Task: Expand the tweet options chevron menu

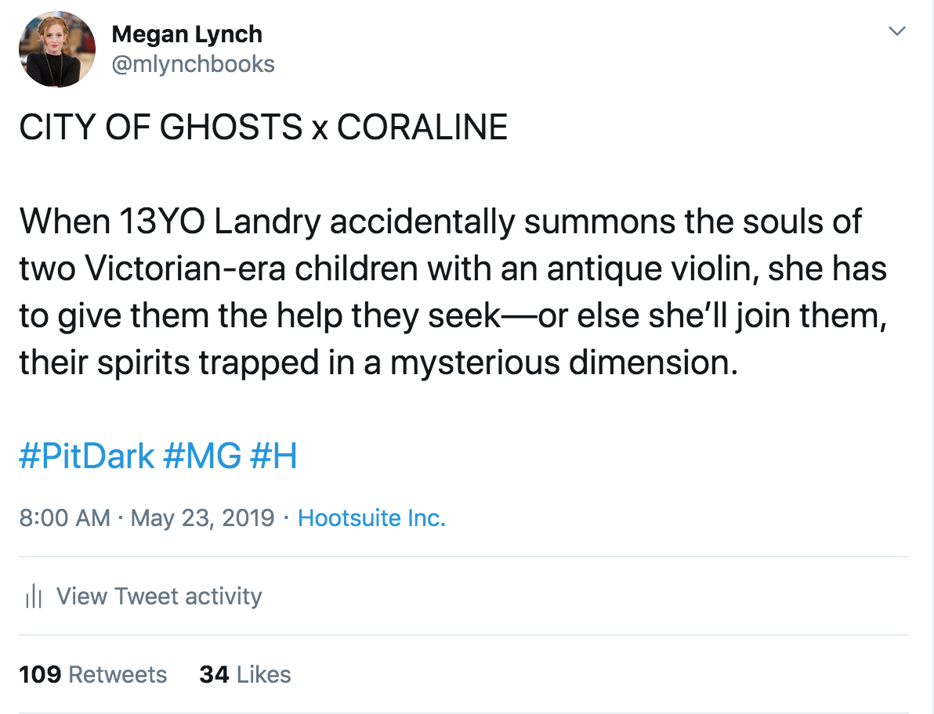Action: (897, 32)
